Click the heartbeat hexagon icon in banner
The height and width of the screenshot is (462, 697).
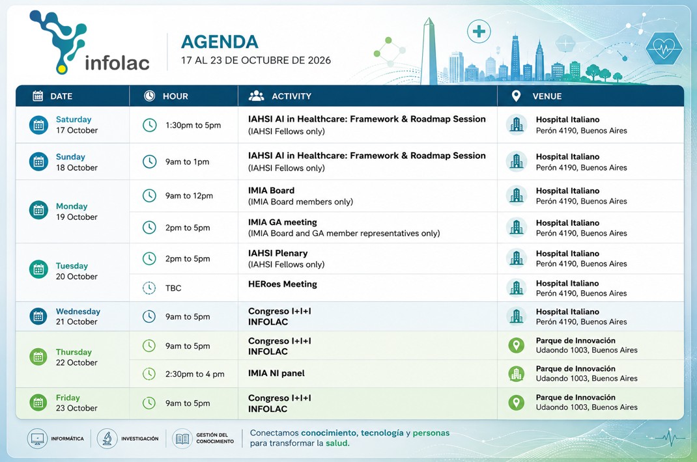click(x=664, y=48)
